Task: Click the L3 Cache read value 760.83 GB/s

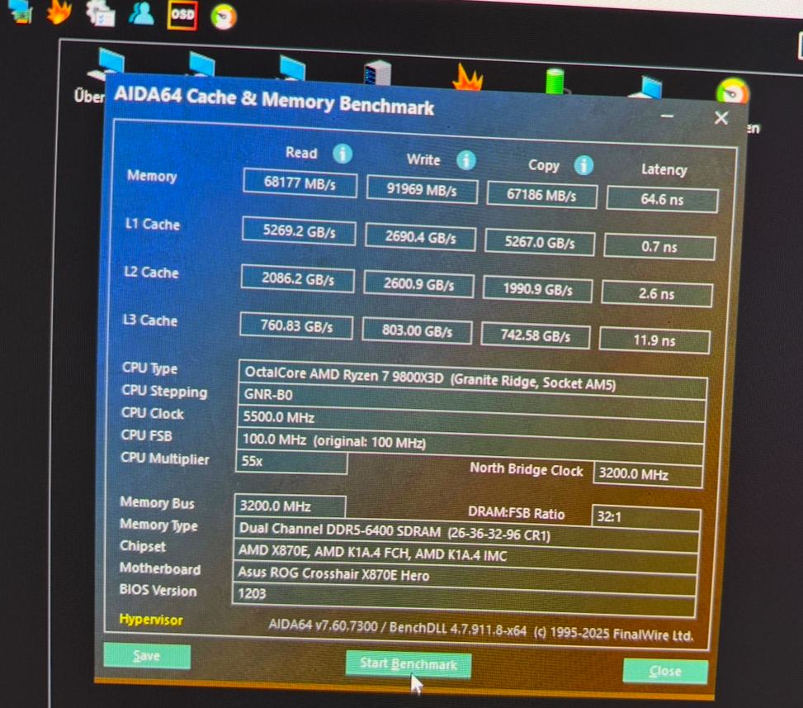Action: pos(296,326)
